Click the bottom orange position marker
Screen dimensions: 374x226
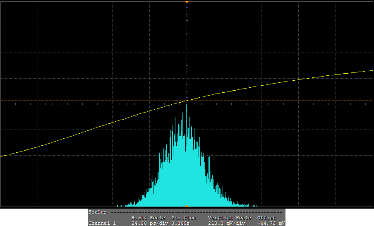(187, 206)
